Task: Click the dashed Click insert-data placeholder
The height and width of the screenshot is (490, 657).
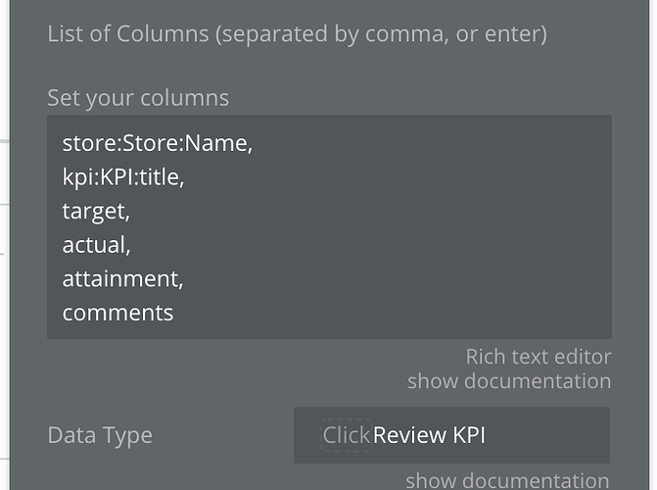Action: (x=347, y=435)
